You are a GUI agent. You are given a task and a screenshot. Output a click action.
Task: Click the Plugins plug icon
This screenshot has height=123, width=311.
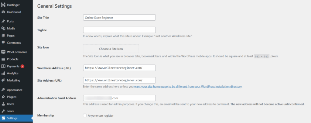[x=3, y=97]
